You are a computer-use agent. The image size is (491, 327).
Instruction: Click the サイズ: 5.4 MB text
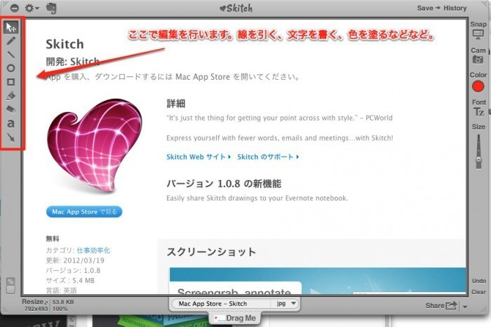[x=70, y=280]
